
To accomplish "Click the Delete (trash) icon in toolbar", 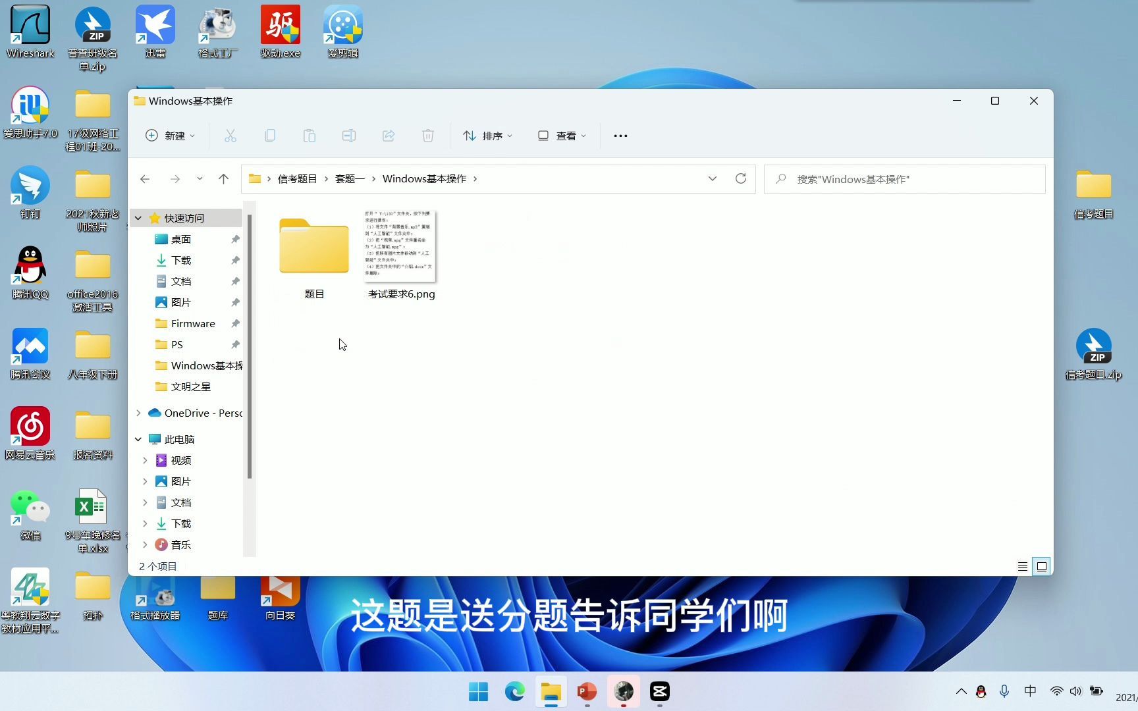I will (x=428, y=136).
